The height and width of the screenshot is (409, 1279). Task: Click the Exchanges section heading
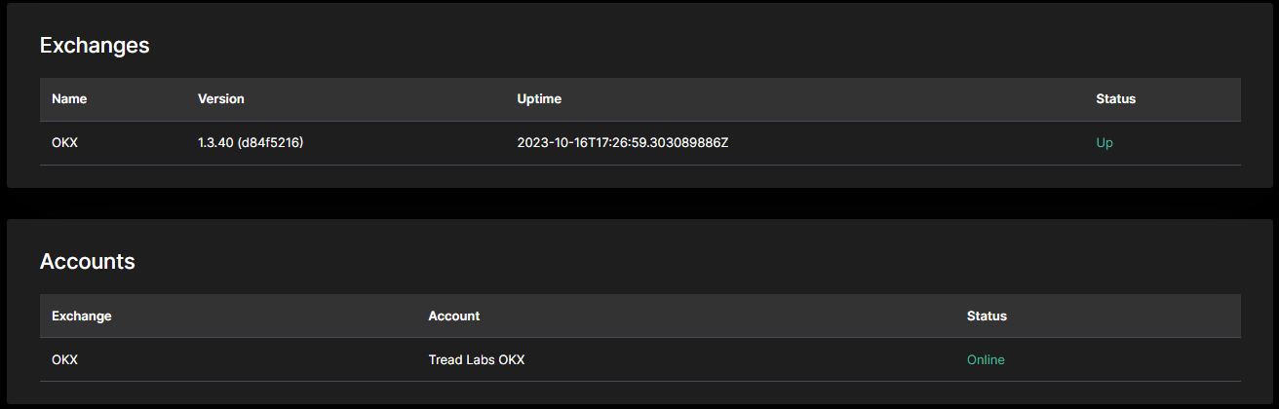click(95, 45)
